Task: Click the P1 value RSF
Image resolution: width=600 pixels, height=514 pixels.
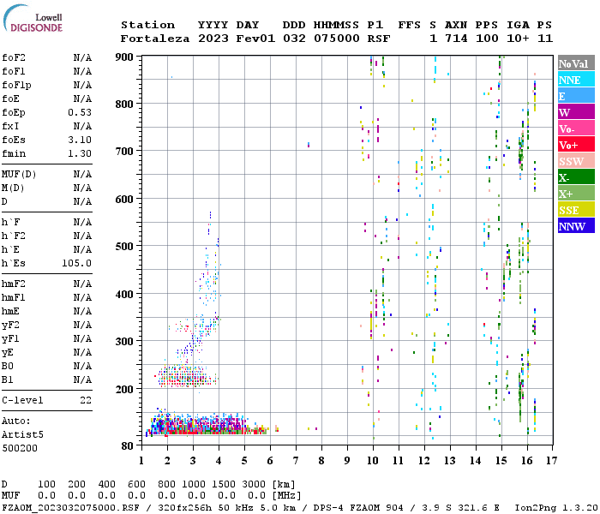Action: tap(379, 39)
